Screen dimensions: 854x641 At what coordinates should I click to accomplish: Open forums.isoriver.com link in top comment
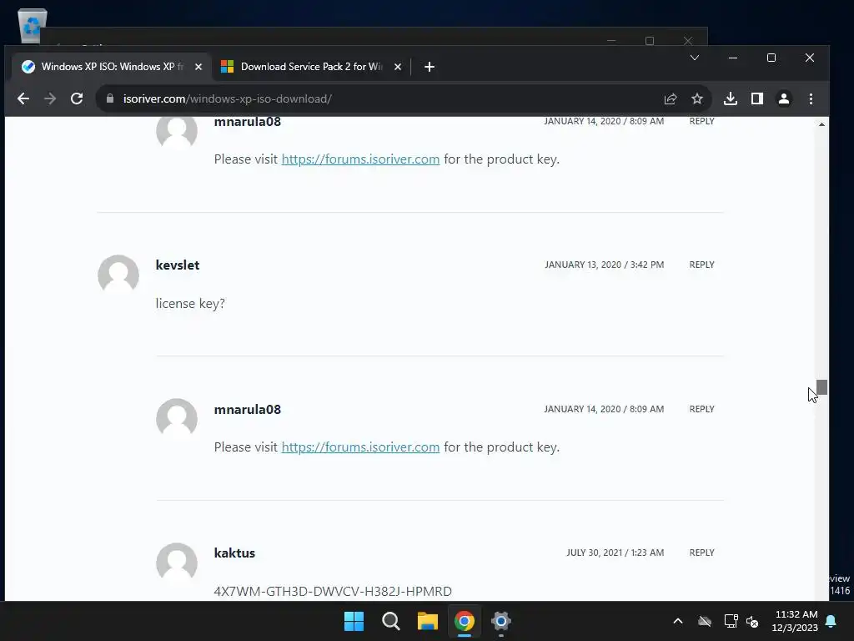point(360,159)
